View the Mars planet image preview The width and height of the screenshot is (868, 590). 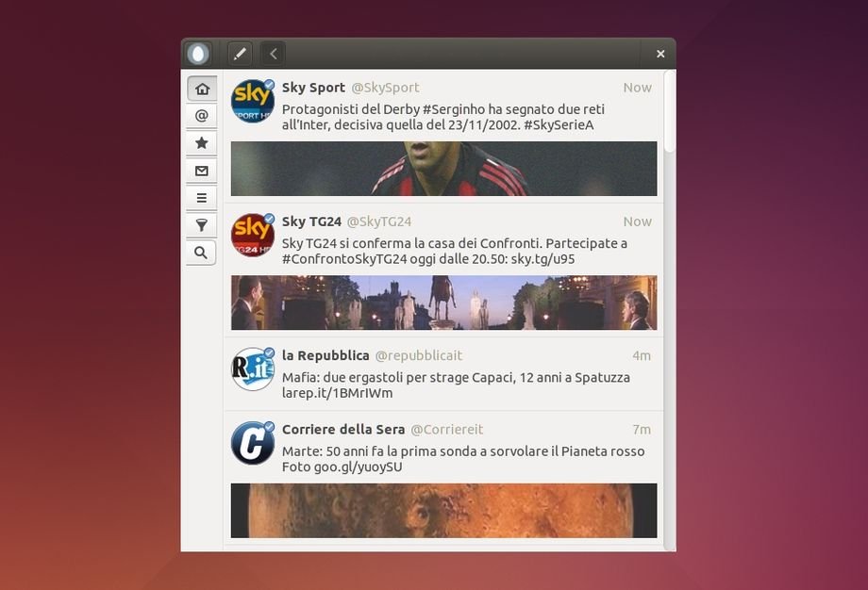[443, 510]
